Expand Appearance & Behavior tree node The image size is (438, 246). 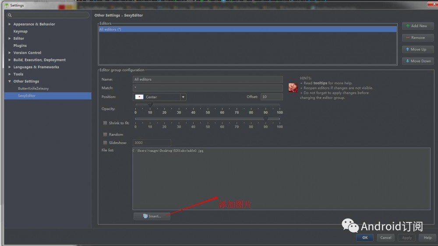click(x=10, y=24)
